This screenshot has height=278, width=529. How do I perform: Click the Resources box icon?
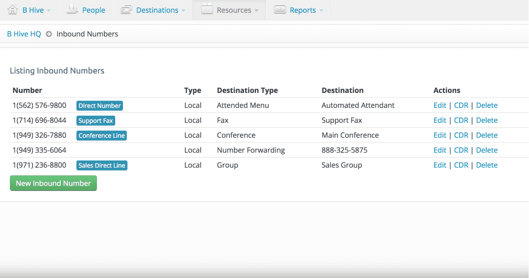pos(207,10)
